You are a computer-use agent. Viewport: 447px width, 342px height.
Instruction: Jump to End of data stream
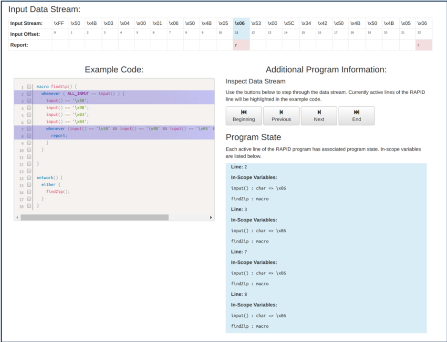tap(356, 116)
